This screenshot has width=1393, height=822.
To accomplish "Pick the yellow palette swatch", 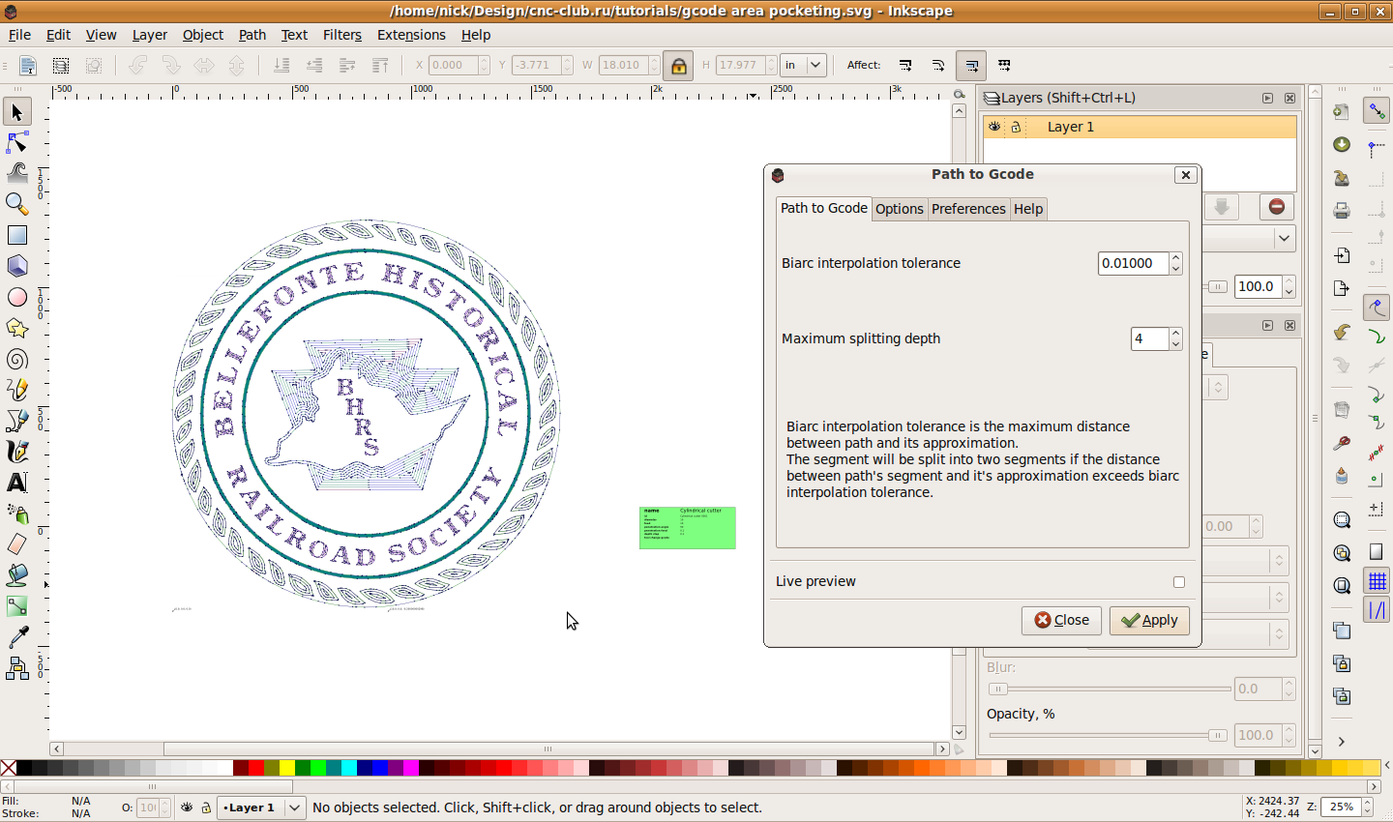I will tap(287, 769).
